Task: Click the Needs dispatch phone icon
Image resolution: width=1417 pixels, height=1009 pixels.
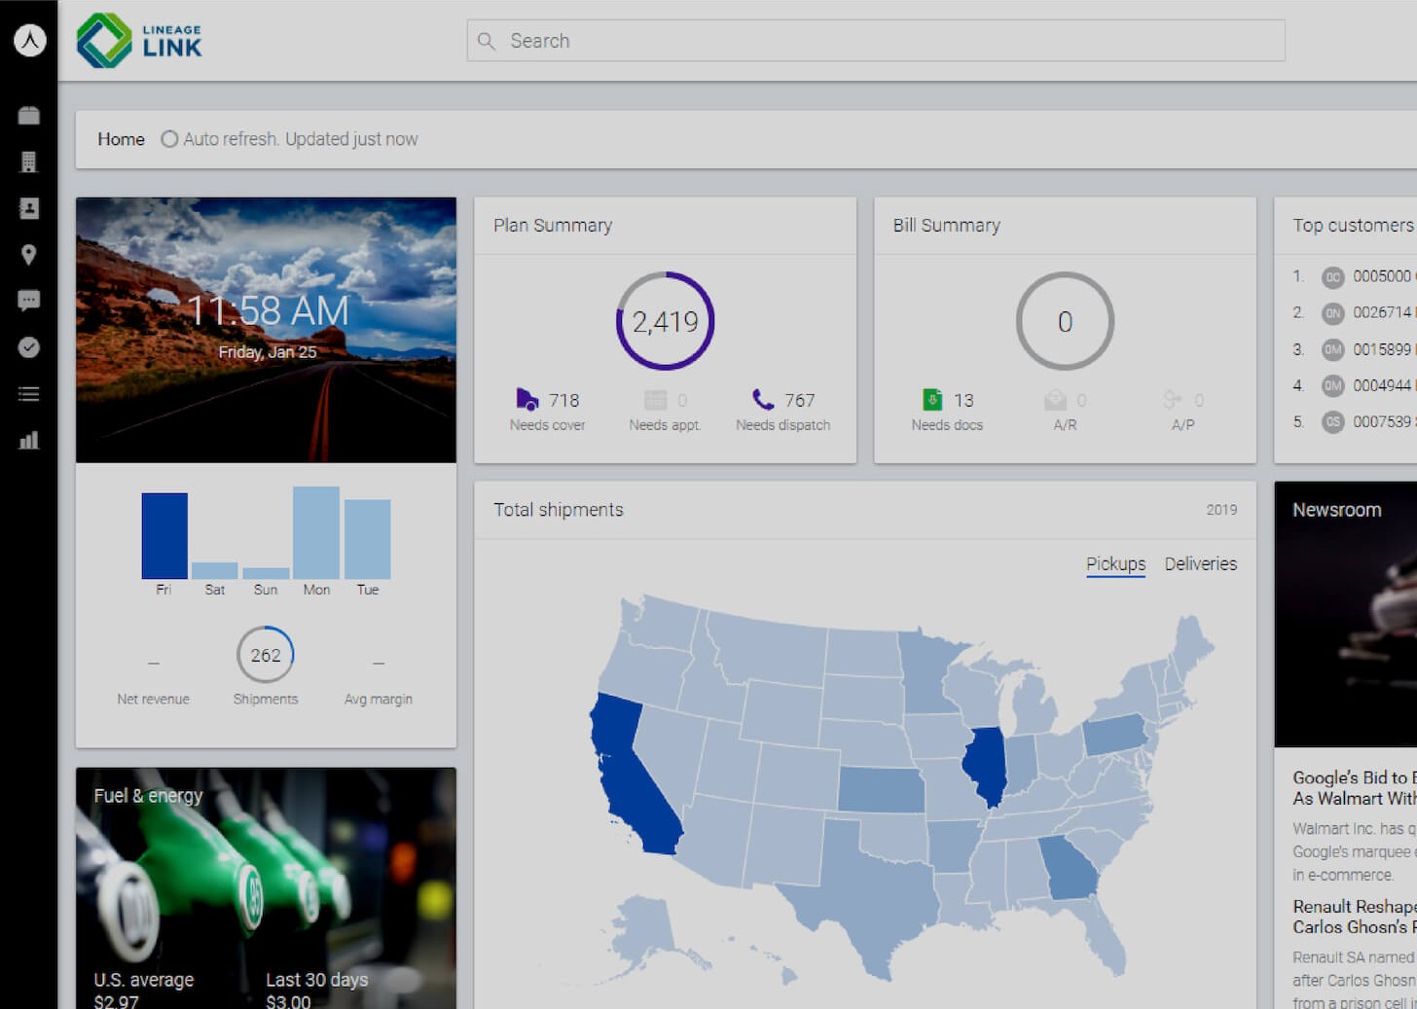Action: coord(763,400)
